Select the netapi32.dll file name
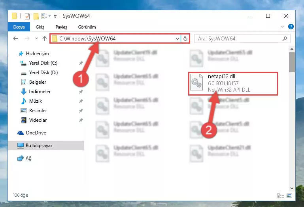The width and height of the screenshot is (304, 207). pos(221,77)
